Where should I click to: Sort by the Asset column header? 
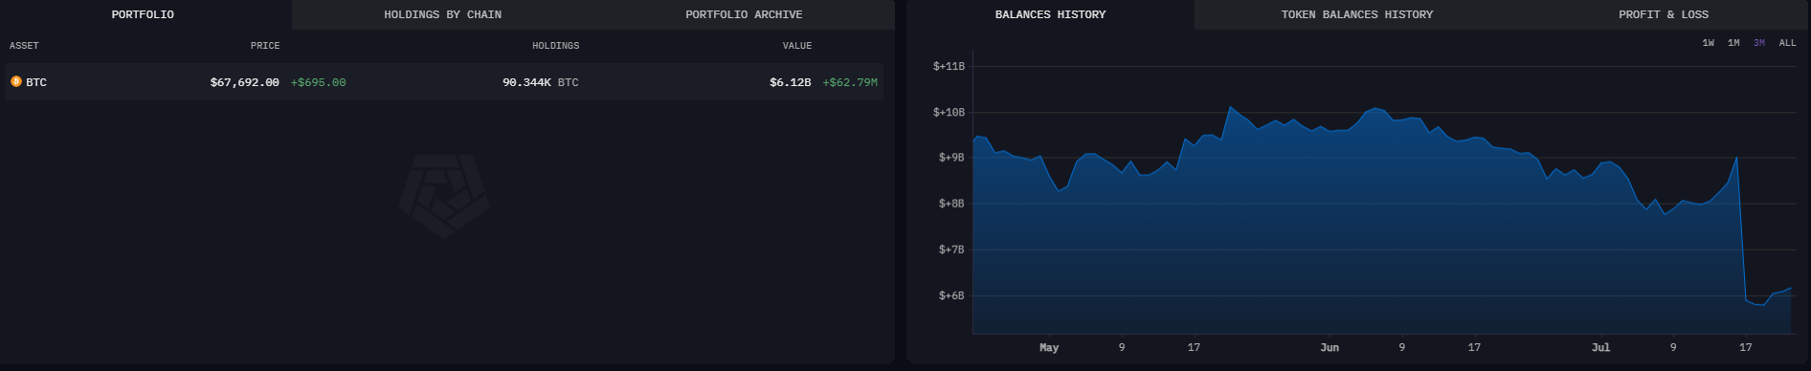24,46
